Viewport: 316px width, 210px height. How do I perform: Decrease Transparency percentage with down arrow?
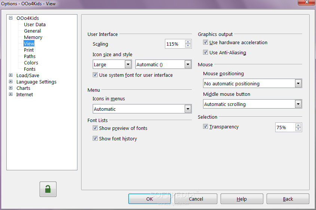pyautogui.click(x=298, y=129)
